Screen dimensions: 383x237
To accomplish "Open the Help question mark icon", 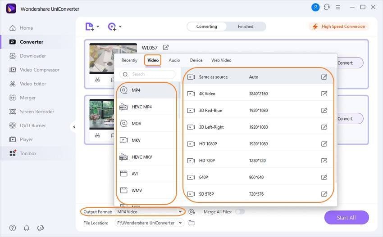I will coord(13,228).
